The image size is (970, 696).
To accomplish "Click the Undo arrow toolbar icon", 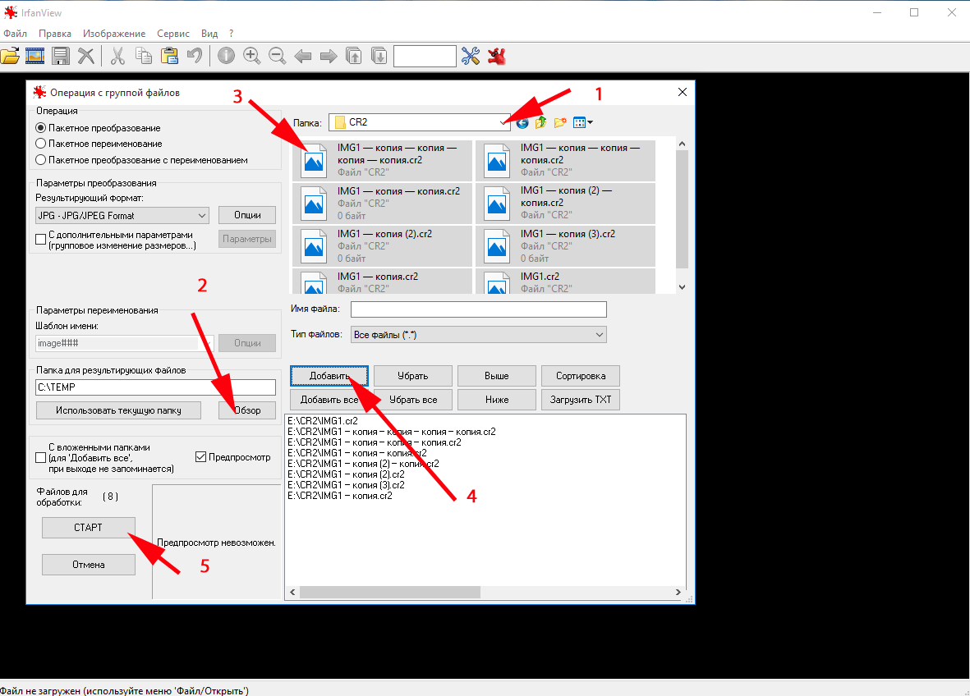I will click(195, 56).
